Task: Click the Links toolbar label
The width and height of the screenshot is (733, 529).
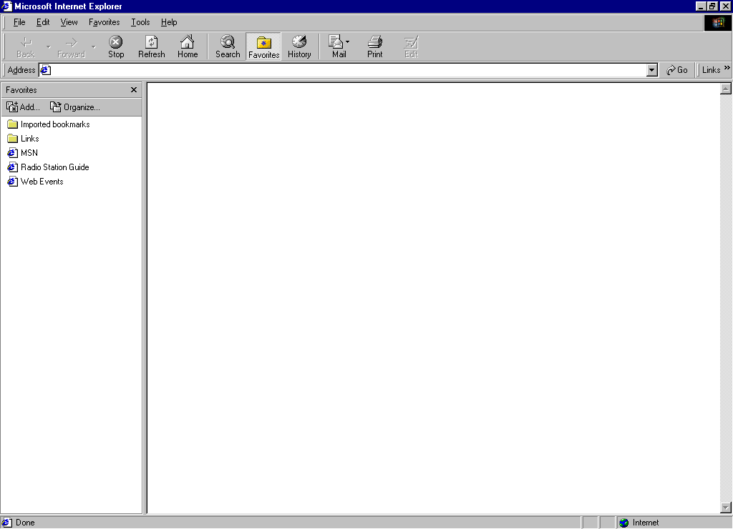Action: point(711,70)
